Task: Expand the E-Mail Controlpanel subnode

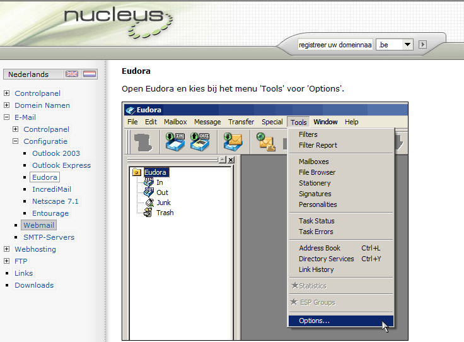Action: [x=15, y=129]
